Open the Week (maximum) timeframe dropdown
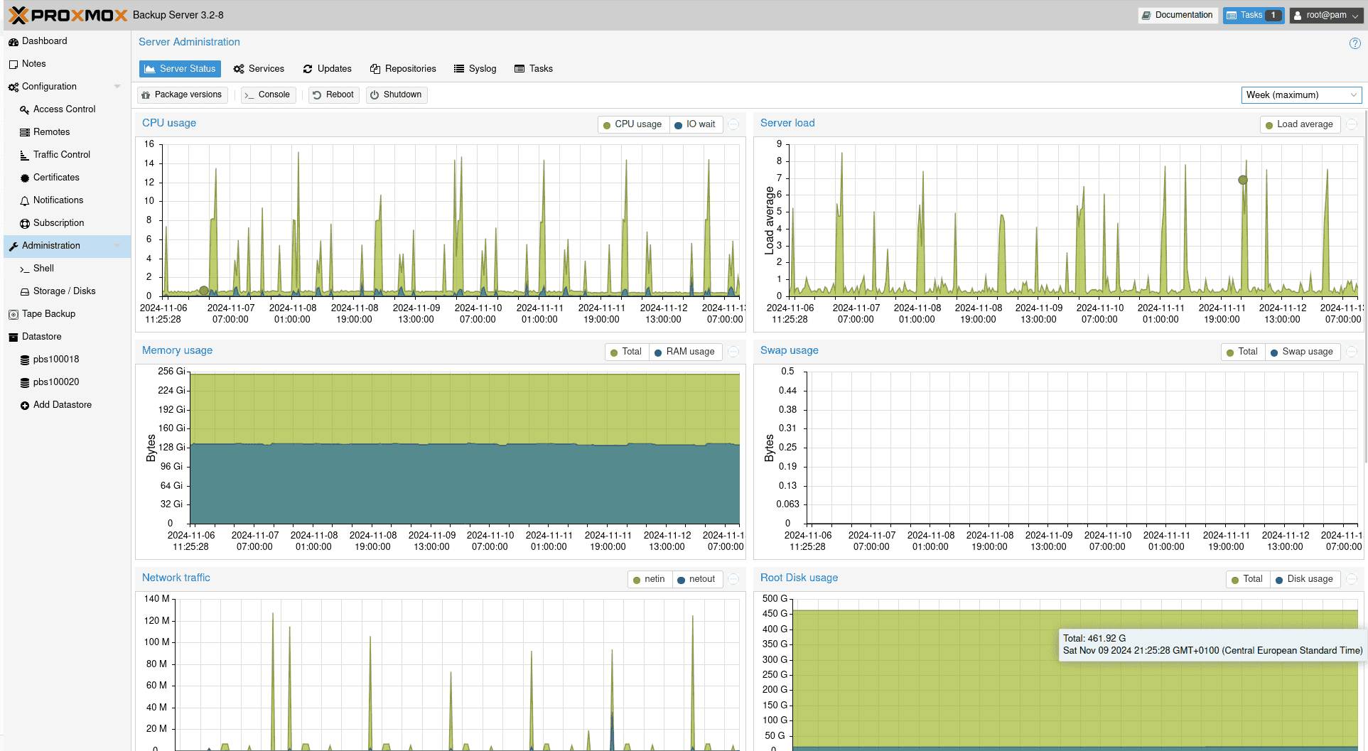Viewport: 1368px width, 751px height. (x=1301, y=95)
